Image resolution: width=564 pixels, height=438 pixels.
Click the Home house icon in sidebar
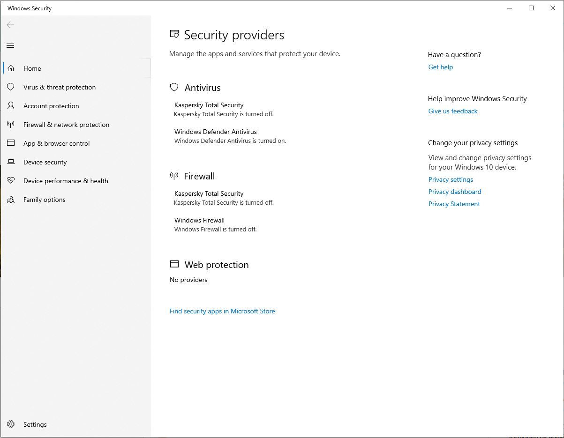(11, 68)
